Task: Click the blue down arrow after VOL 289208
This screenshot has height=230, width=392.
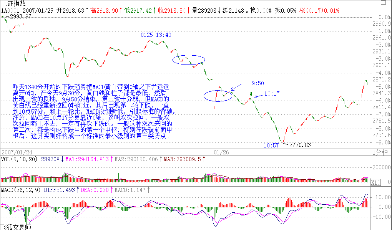Action: point(62,159)
